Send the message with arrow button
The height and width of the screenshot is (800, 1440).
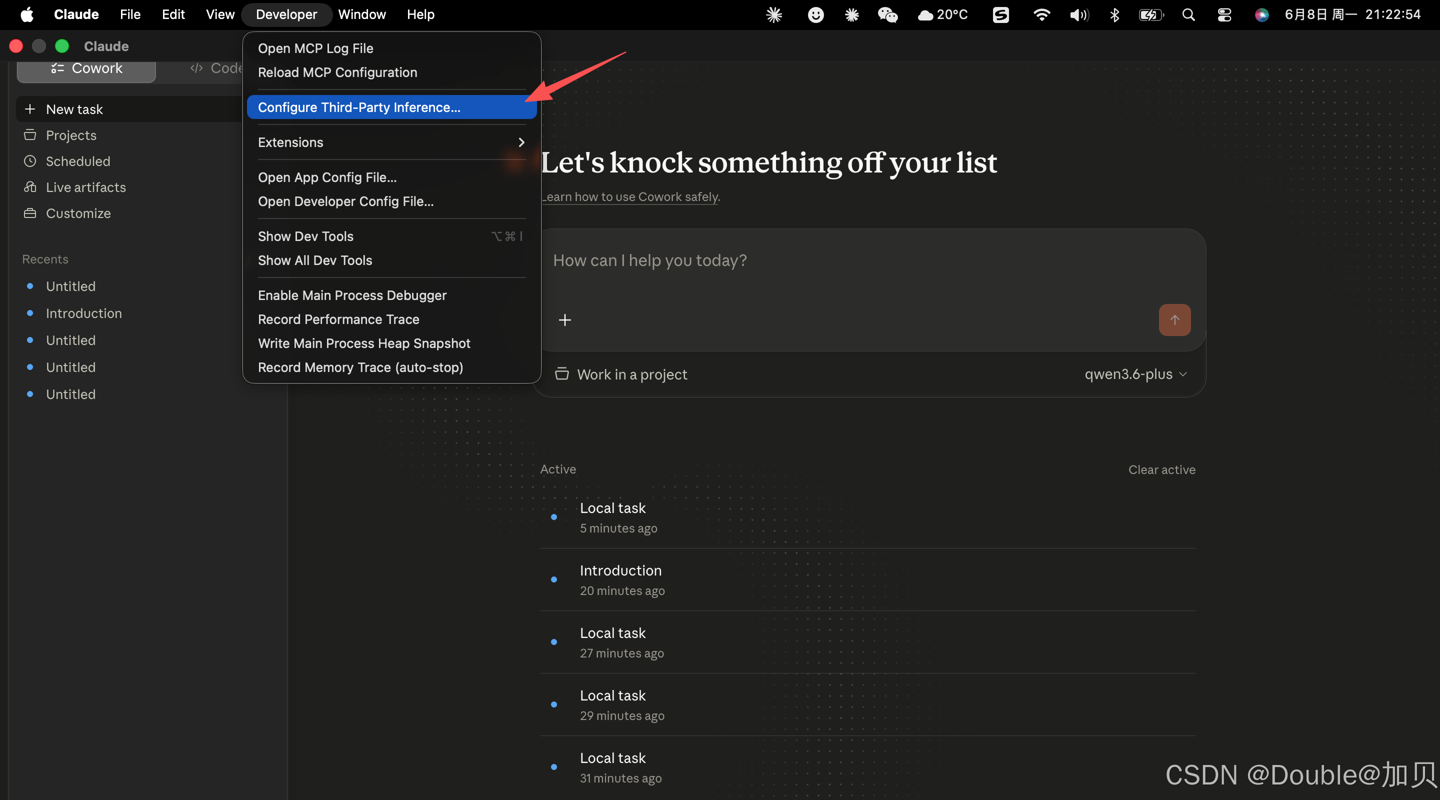point(1174,320)
